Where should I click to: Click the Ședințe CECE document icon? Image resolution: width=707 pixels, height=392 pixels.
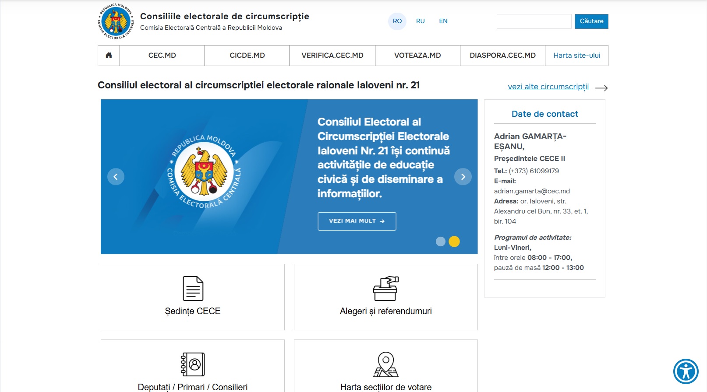193,288
